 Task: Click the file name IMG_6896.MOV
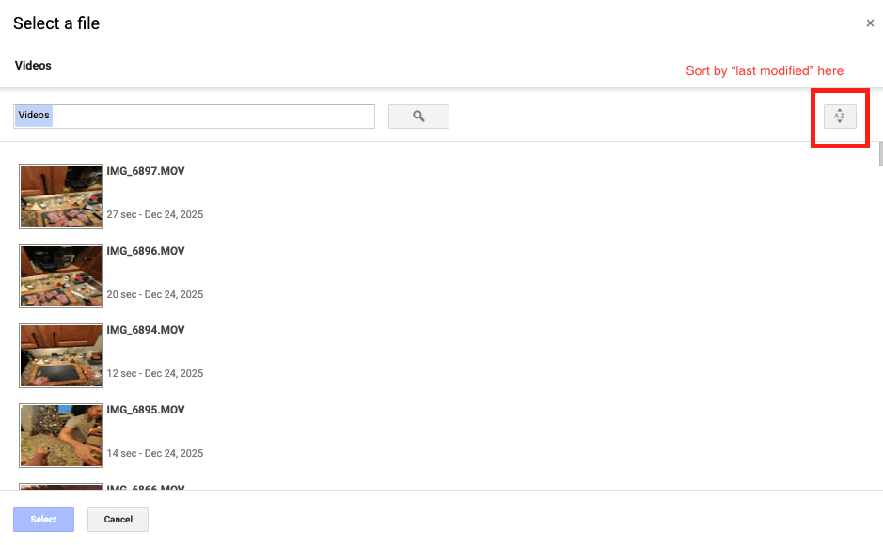(x=146, y=251)
